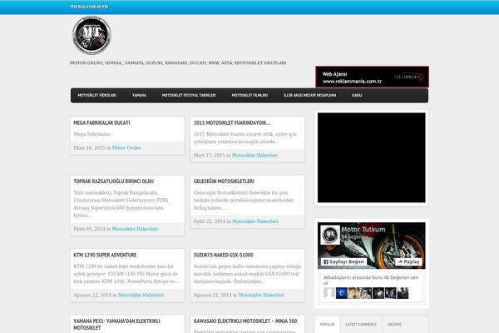Open the KTM 1290 Super Adventure post
The width and height of the screenshot is (499, 333).
coord(105,255)
